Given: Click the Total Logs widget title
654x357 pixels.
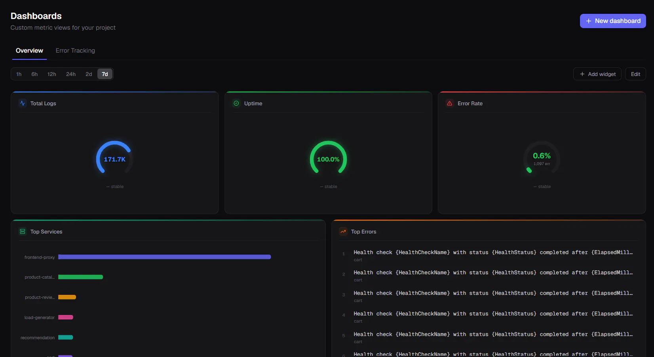Looking at the screenshot, I should 43,103.
